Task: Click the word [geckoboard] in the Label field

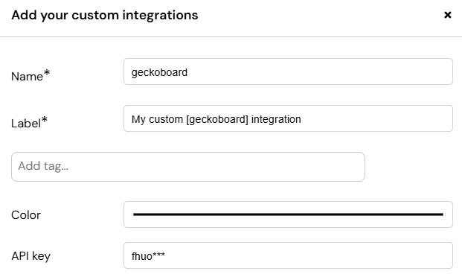Action: pos(217,119)
